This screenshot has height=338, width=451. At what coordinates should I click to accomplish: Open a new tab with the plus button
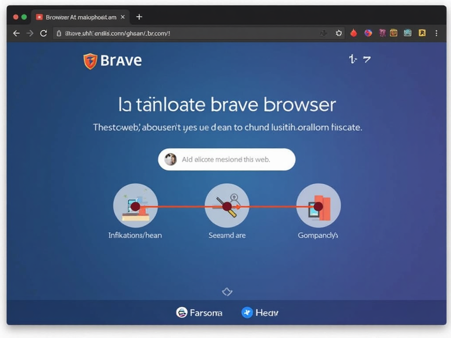[x=139, y=17]
